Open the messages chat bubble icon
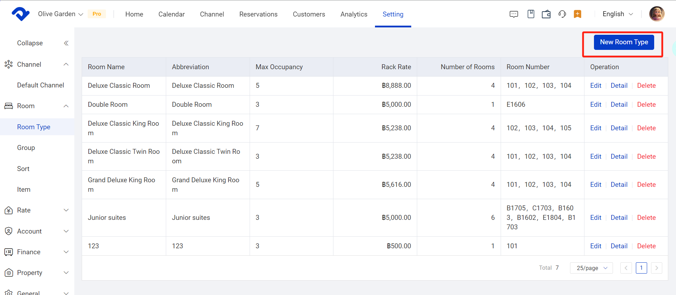This screenshot has height=295, width=676. tap(514, 14)
